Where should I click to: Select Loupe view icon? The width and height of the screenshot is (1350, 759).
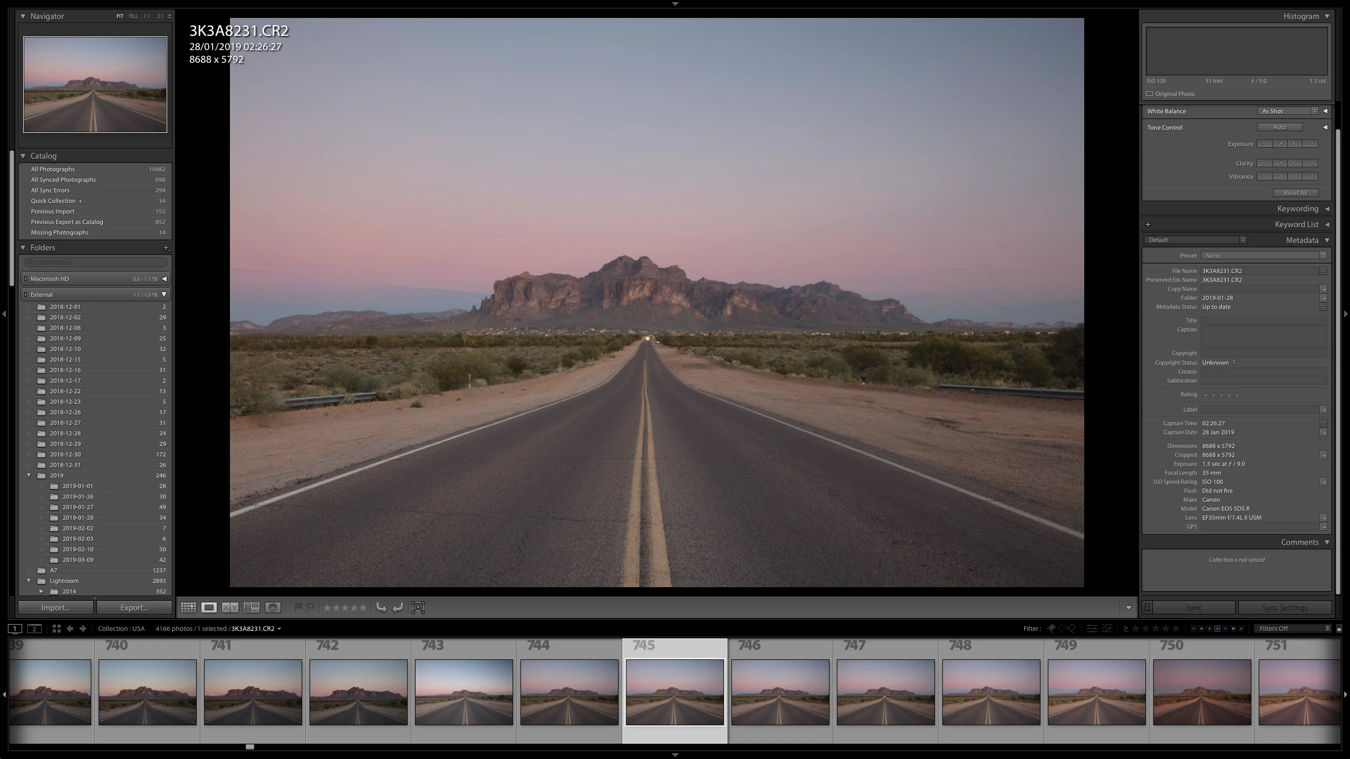pyautogui.click(x=209, y=607)
